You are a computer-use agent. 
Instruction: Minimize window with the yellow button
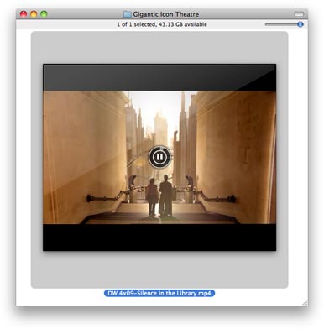34,13
